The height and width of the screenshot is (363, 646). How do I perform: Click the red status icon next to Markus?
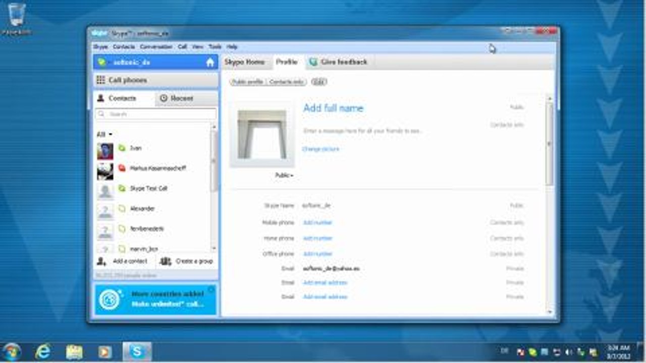[122, 168]
